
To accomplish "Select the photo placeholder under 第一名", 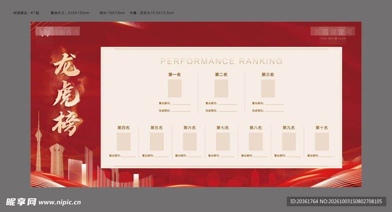I will (175, 88).
